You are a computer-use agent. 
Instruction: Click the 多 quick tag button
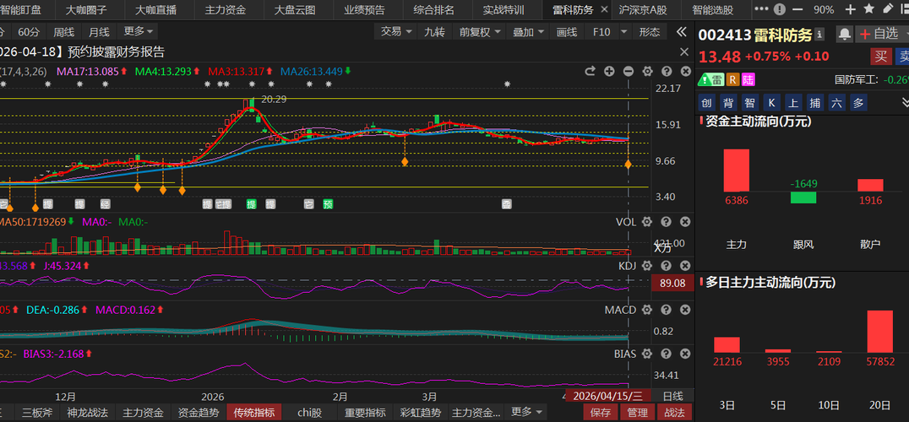click(x=858, y=103)
